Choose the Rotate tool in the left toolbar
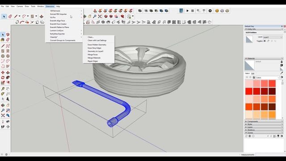The width and height of the screenshot is (286, 161). pos(3,77)
